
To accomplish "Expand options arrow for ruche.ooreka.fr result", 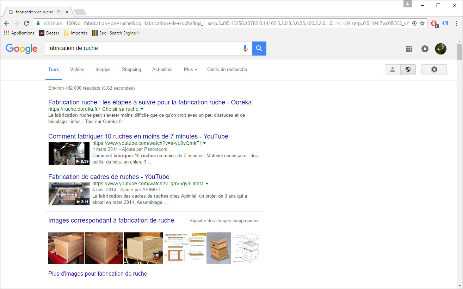I will 142,109.
